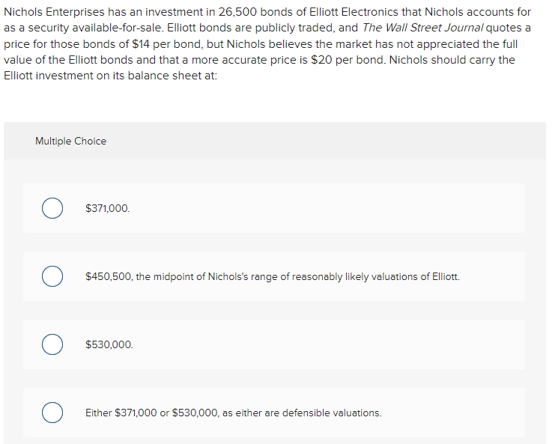Viewport: 555px width, 444px height.
Task: Click the 'Multiple Choice' heading label
Action: pos(71,142)
